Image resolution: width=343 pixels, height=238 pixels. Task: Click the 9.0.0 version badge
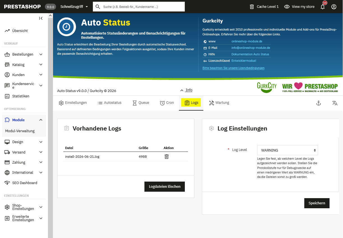50,7
